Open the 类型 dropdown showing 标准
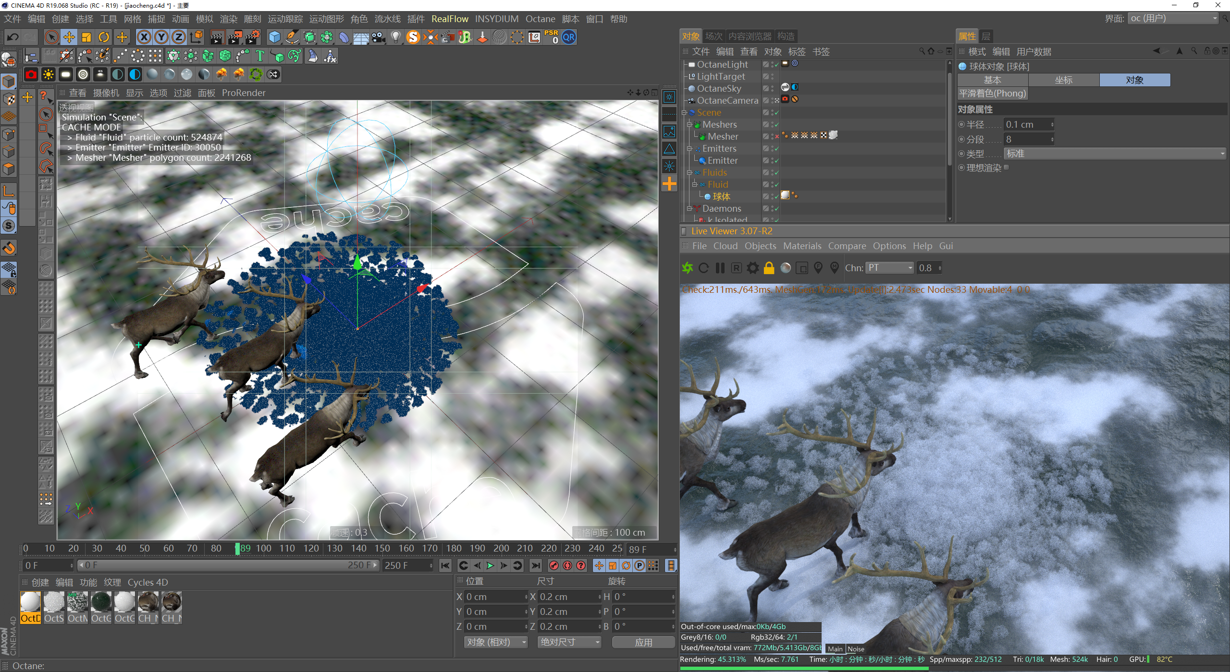 [x=1115, y=154]
